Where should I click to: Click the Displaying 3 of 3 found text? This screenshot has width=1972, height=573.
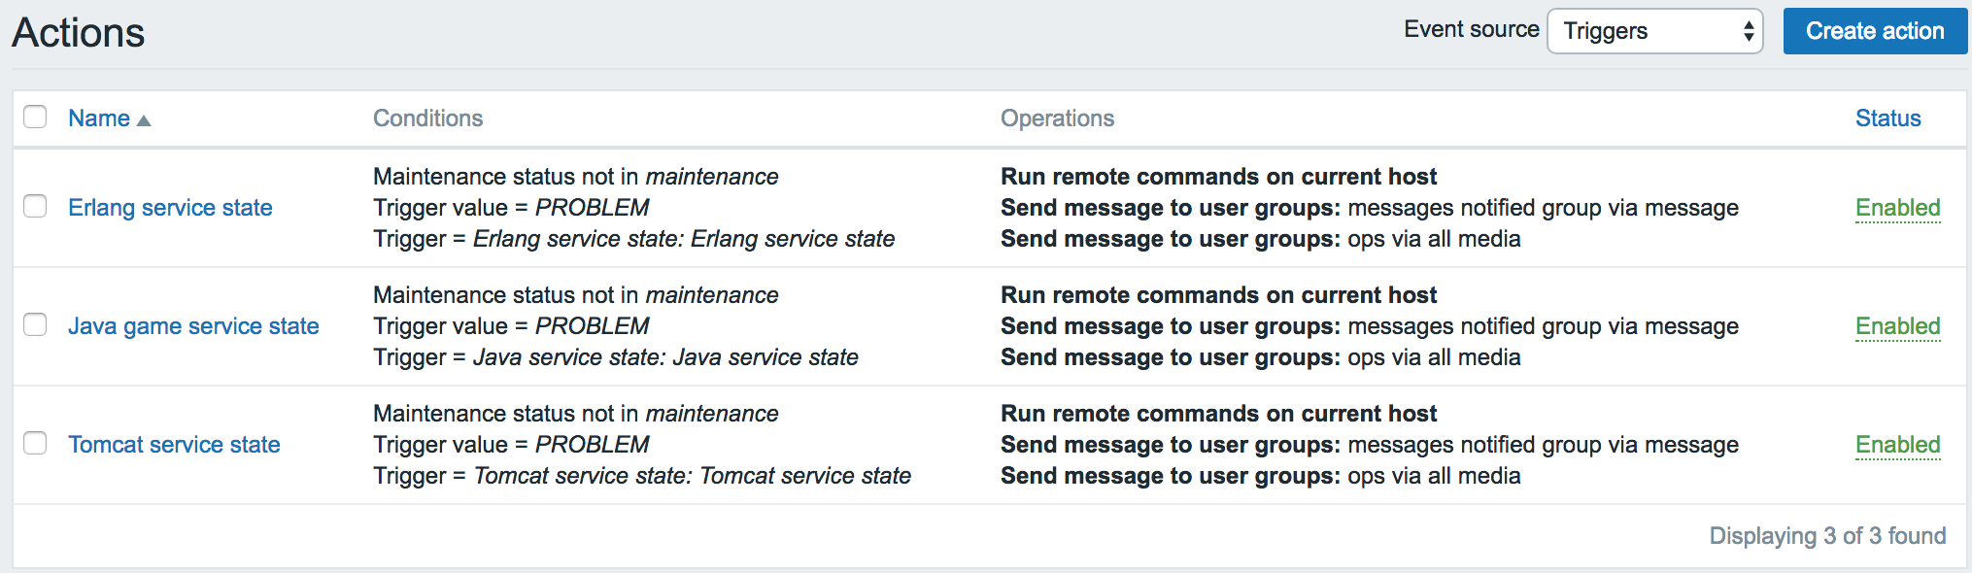(x=1826, y=536)
